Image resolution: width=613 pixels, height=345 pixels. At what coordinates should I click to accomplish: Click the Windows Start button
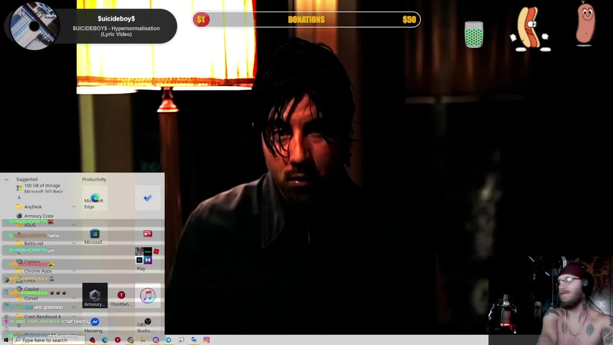coord(6,340)
